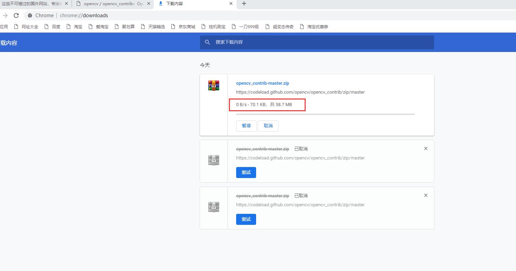Click the 载内容 page title in the header
The width and height of the screenshot is (516, 271).
click(9, 43)
